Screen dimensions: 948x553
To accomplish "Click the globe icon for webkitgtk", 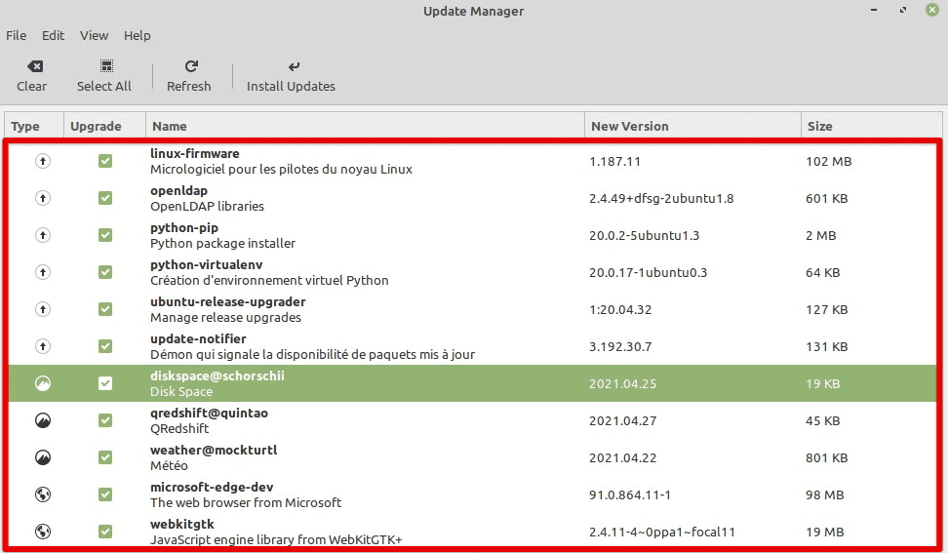I will tap(42, 532).
